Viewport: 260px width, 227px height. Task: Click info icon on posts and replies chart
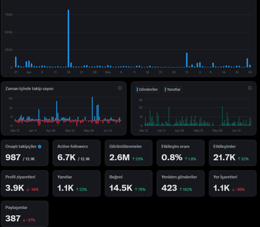tap(250, 88)
